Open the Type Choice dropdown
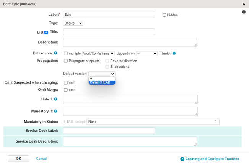Viewport: 249px width, 166px height. [x=73, y=23]
